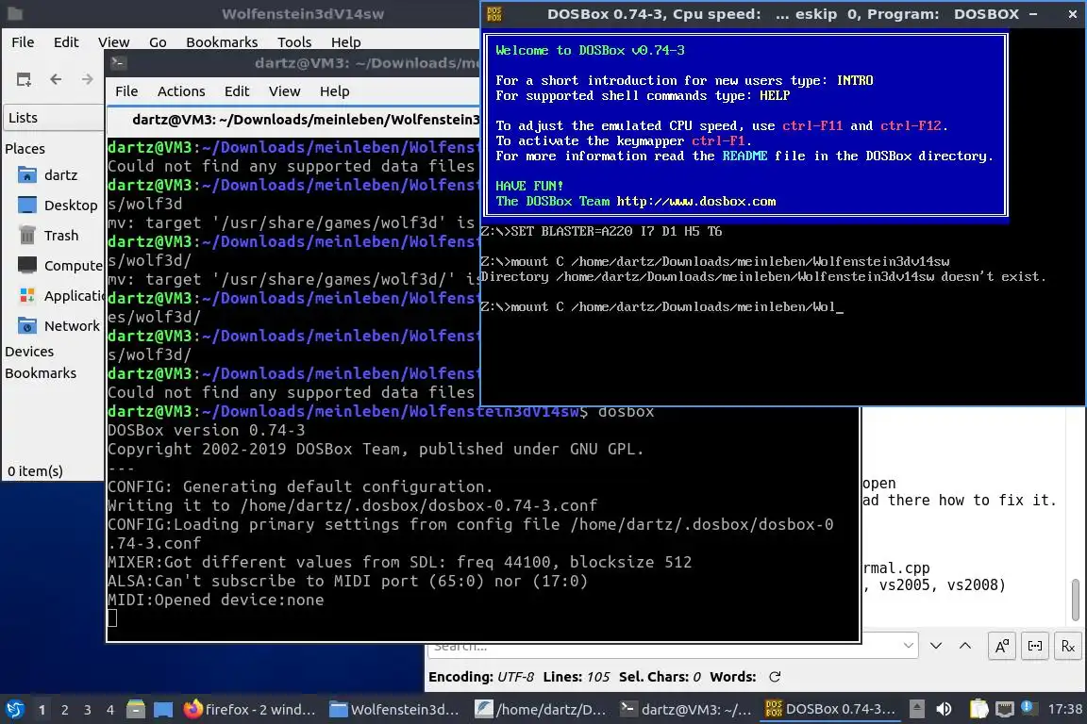Switch to the Firefox taskbar entry
This screenshot has width=1087, height=724.
[x=250, y=710]
